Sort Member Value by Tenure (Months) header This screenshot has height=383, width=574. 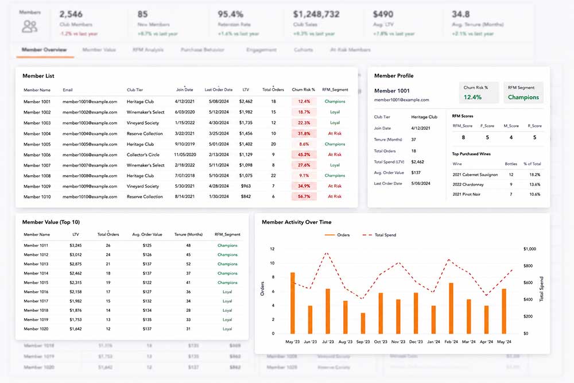click(188, 234)
